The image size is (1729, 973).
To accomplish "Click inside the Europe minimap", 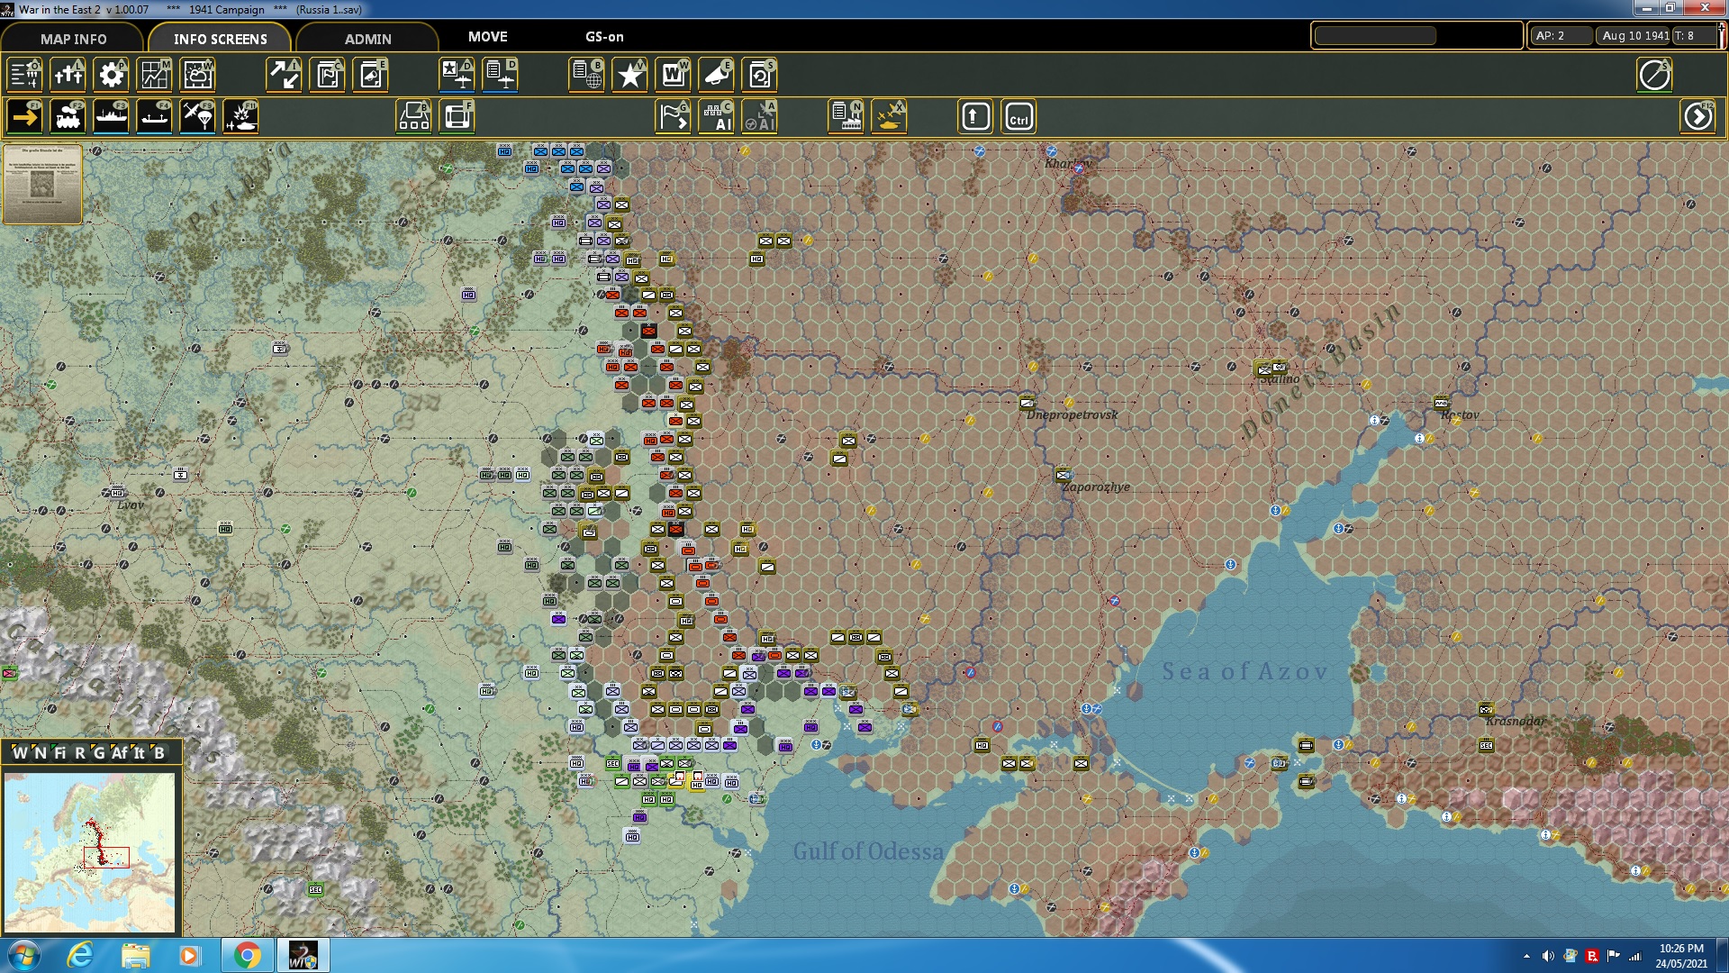I will click(90, 851).
